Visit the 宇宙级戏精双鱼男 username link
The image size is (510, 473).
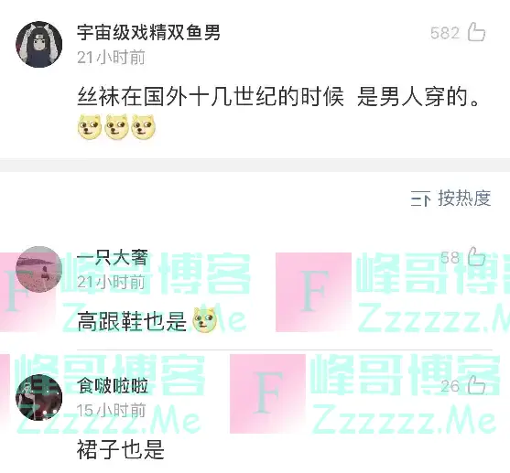pyautogui.click(x=148, y=33)
